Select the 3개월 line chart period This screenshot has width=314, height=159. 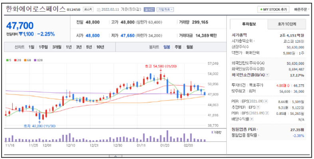click(57, 47)
